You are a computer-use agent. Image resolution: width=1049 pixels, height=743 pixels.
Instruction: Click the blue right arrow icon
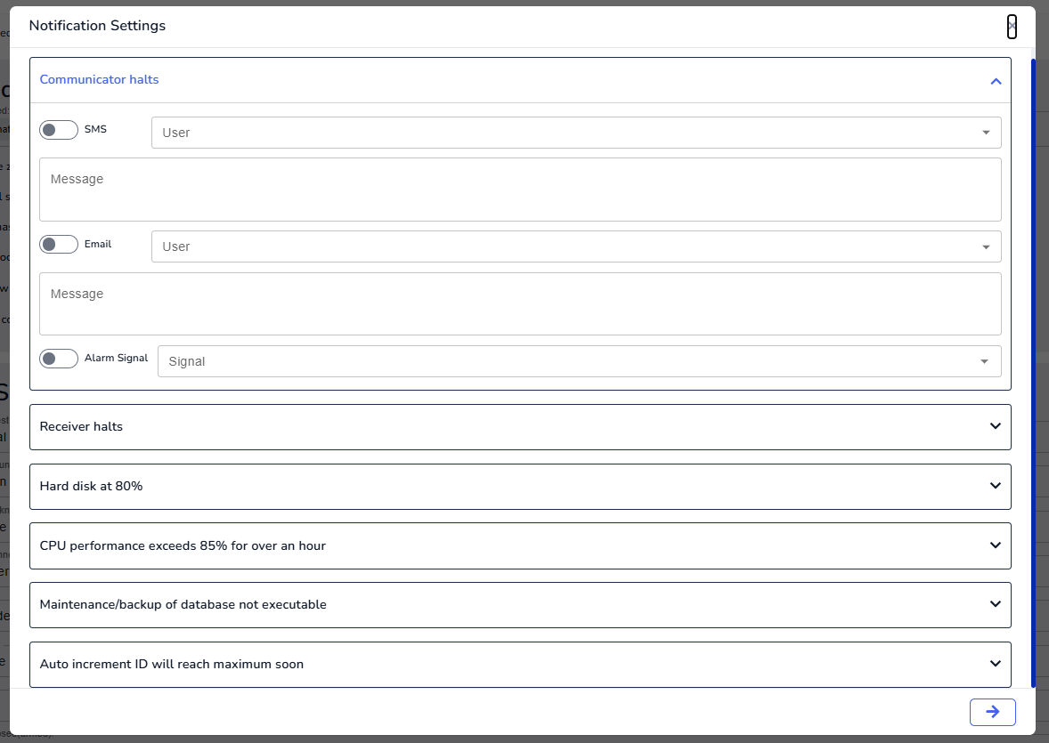(x=992, y=712)
